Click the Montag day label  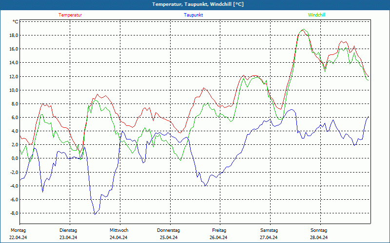coord(18,230)
